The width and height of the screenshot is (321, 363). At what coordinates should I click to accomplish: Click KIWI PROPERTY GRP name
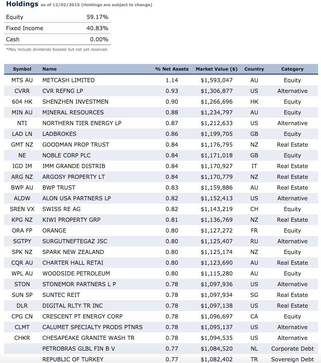pos(71,220)
